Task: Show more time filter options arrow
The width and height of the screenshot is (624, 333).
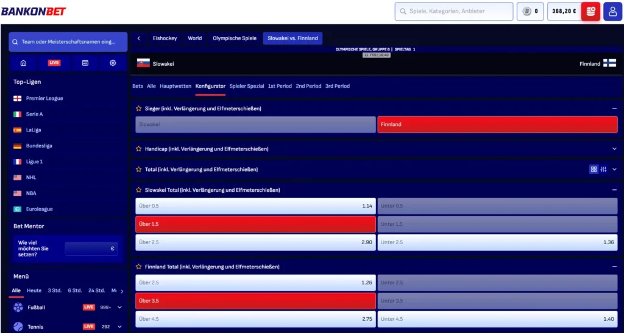Action: (122, 291)
